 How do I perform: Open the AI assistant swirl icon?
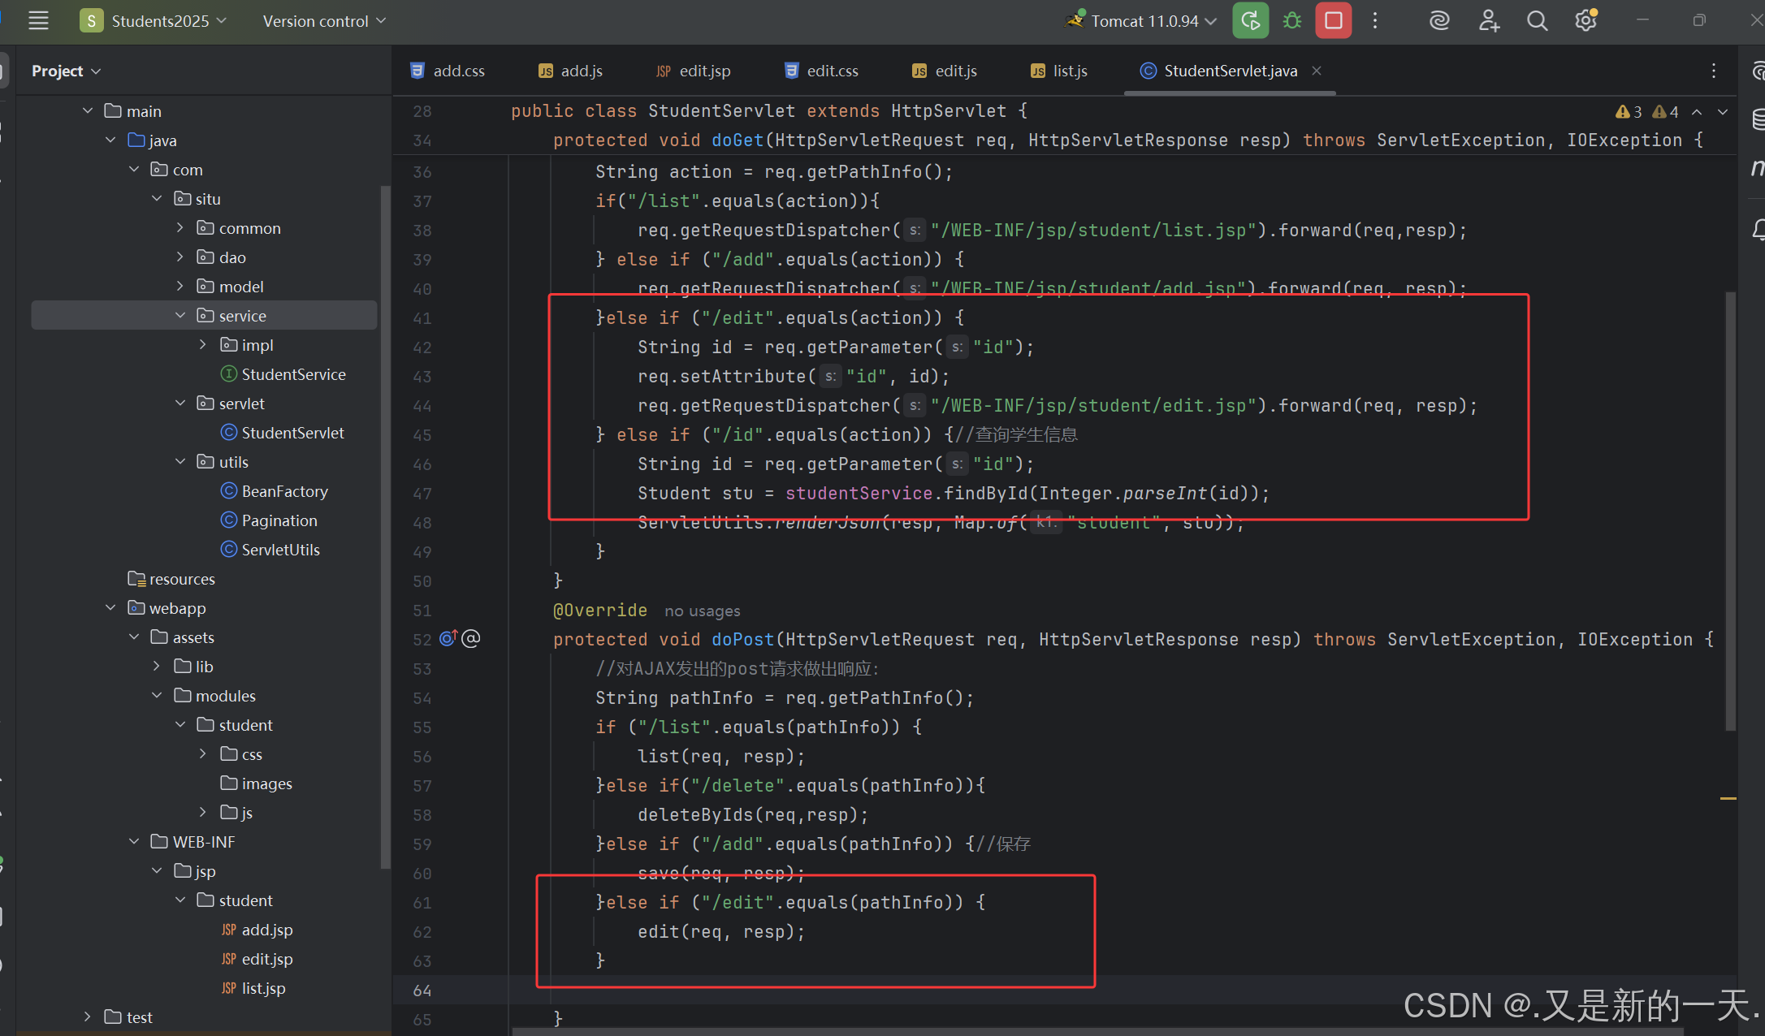point(1439,21)
